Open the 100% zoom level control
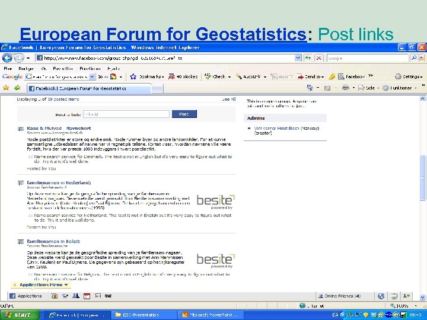Image resolution: width=427 pixels, height=320 pixels. pos(404,306)
